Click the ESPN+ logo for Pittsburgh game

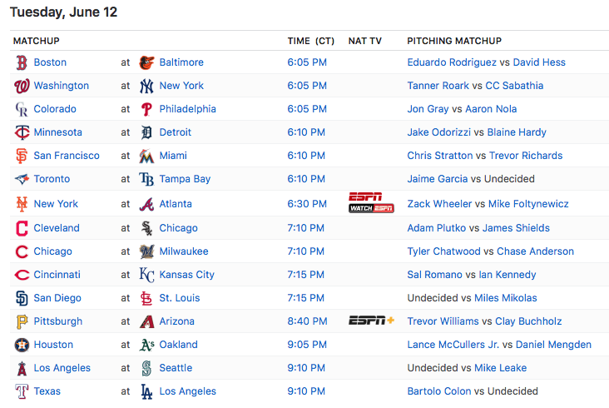371,321
